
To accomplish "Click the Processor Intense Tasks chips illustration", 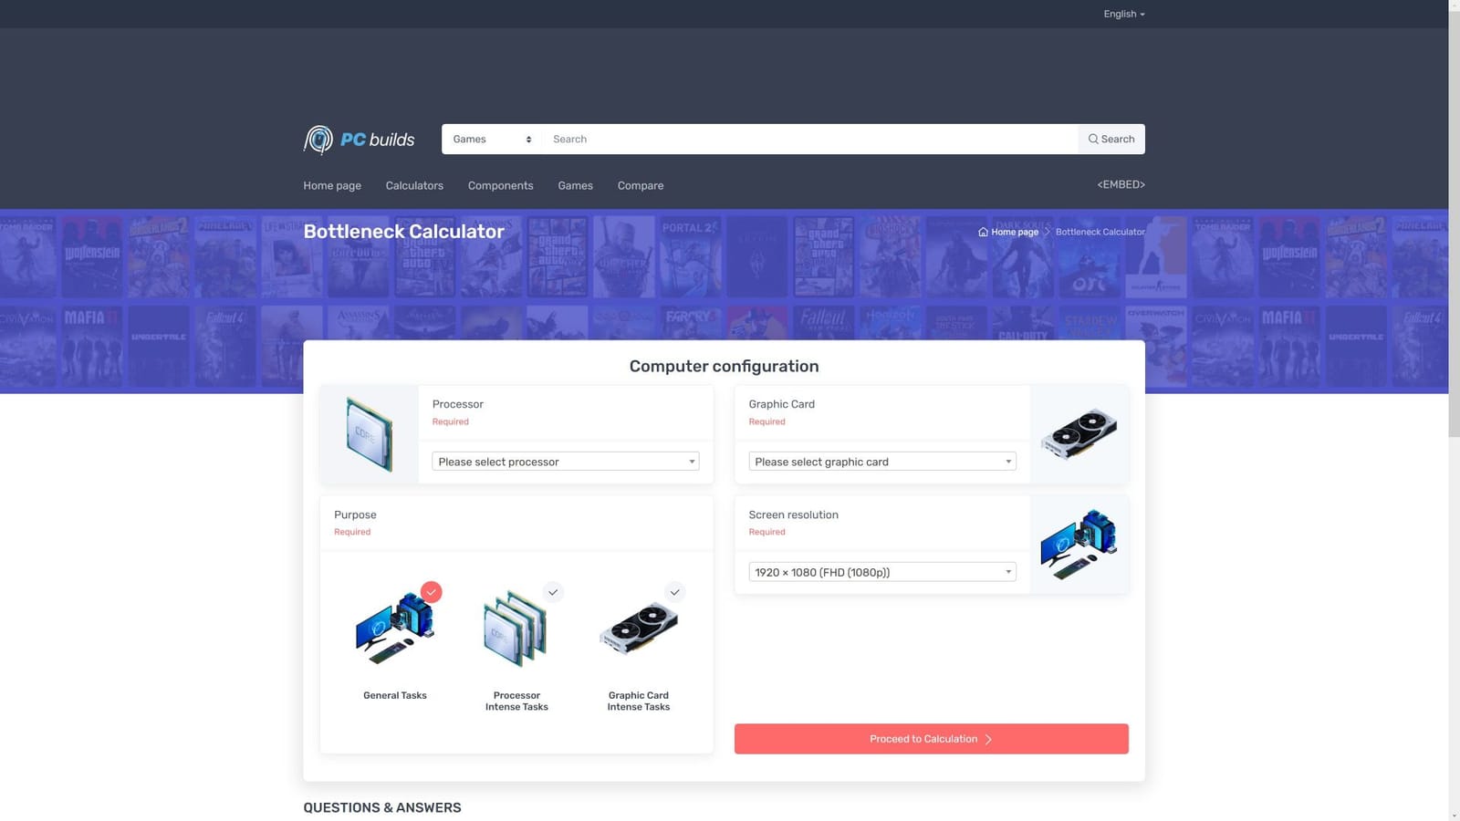I will pos(516,630).
